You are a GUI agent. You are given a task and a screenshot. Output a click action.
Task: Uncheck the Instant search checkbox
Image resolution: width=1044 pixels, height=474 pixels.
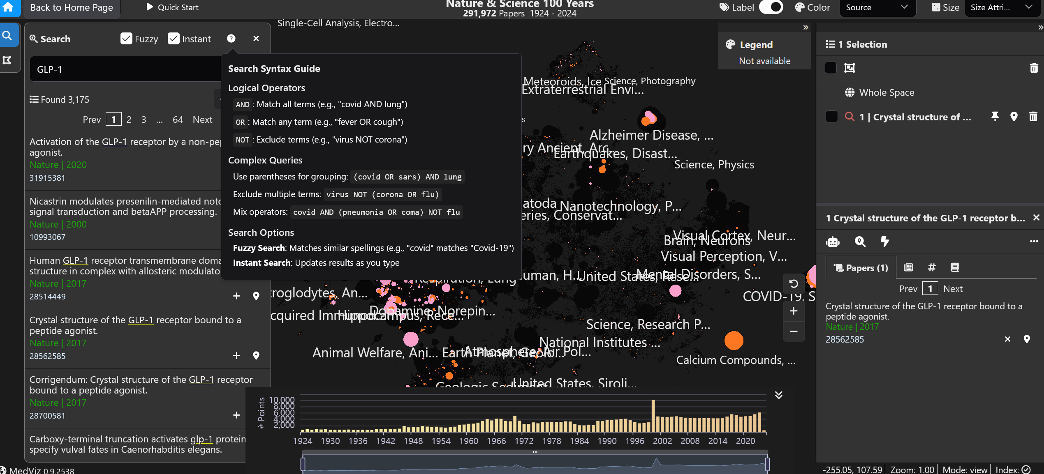(174, 39)
